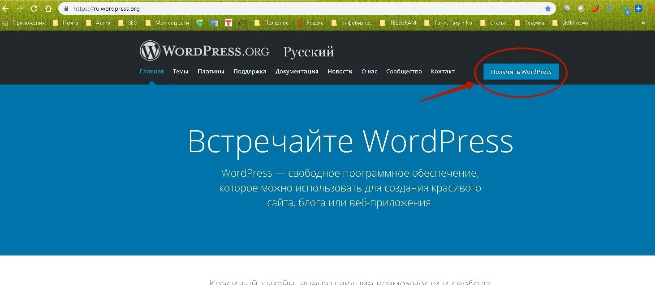The height and width of the screenshot is (285, 655).
Task: Open the О нас menu item
Action: pos(370,72)
